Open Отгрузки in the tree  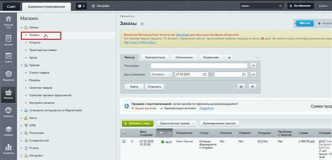(35, 43)
